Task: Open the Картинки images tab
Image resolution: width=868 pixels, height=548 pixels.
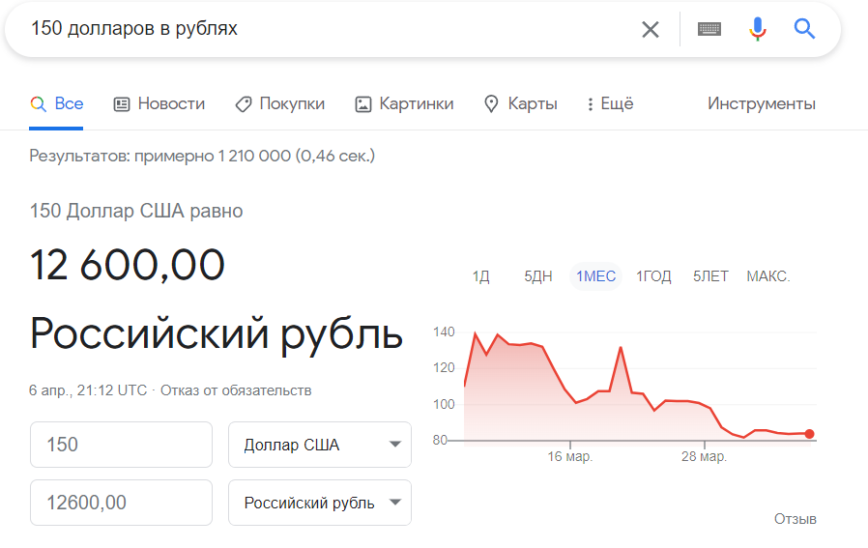Action: point(404,103)
